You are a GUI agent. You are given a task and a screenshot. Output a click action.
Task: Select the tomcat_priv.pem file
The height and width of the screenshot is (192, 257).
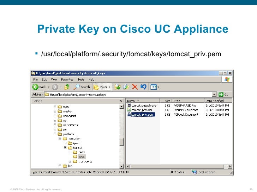point(143,115)
